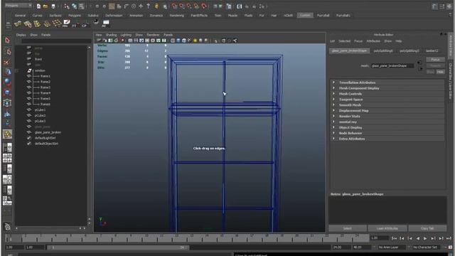
Task: Click the first yellow polygon shelf icon
Action: click(18, 23)
